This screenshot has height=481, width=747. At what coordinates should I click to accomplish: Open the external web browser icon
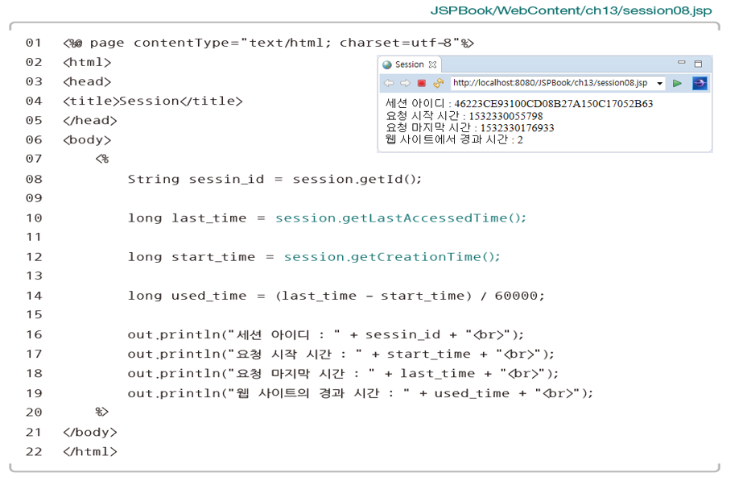tap(700, 83)
